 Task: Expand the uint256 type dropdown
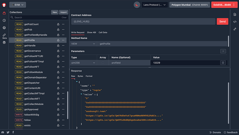[x=83, y=63]
